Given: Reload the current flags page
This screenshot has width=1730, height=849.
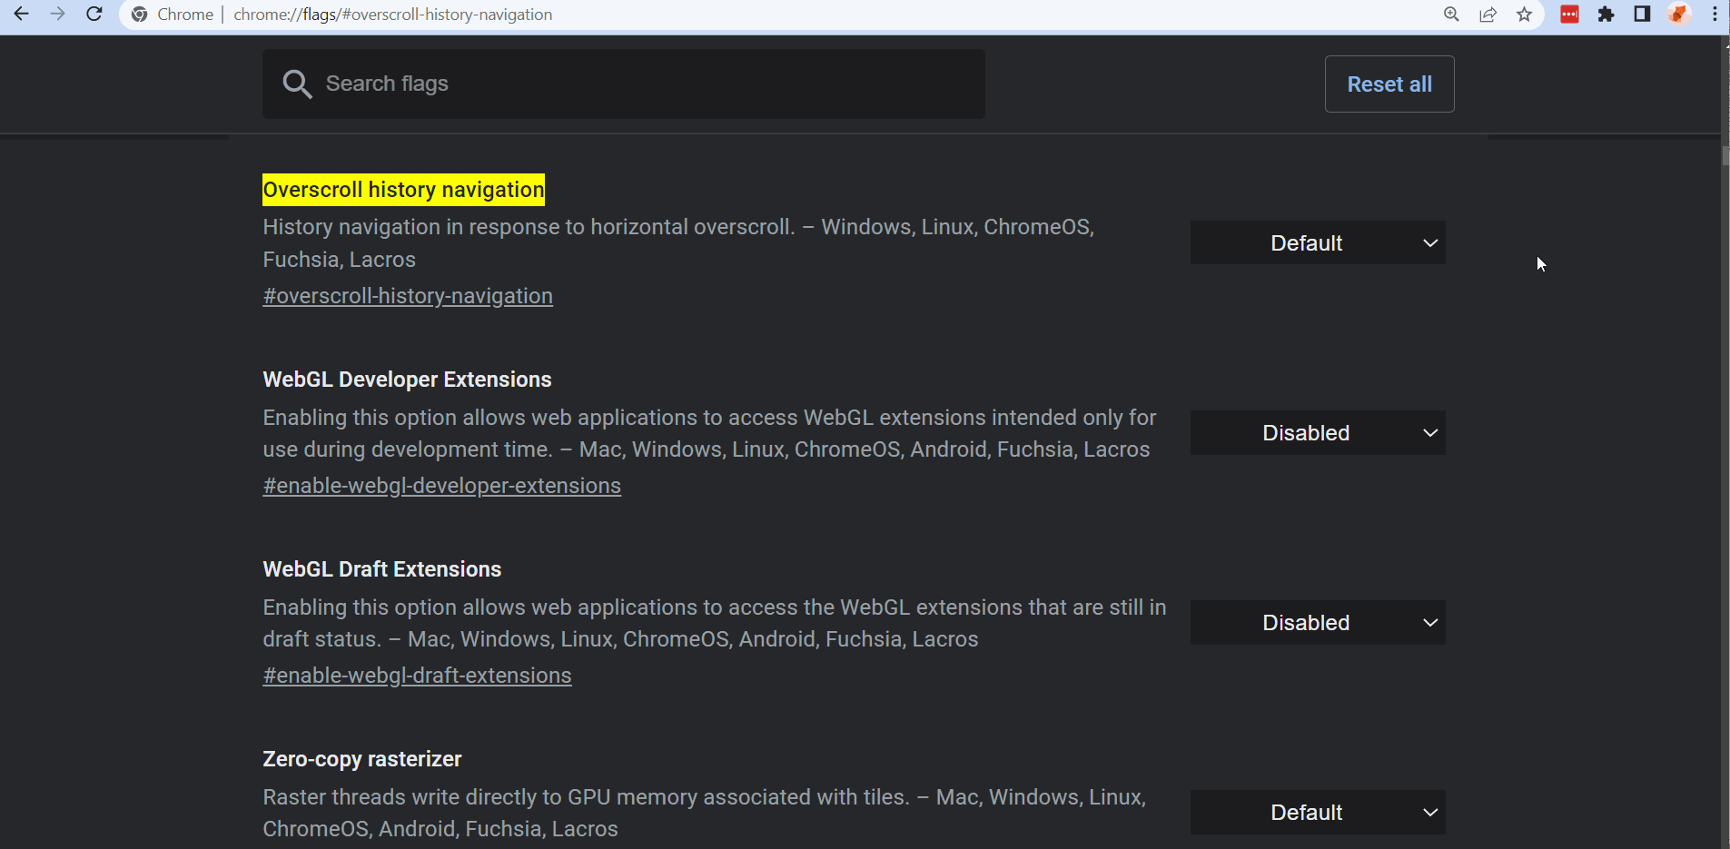Looking at the screenshot, I should point(94,15).
